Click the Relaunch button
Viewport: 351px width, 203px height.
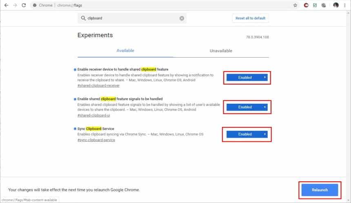[320, 190]
